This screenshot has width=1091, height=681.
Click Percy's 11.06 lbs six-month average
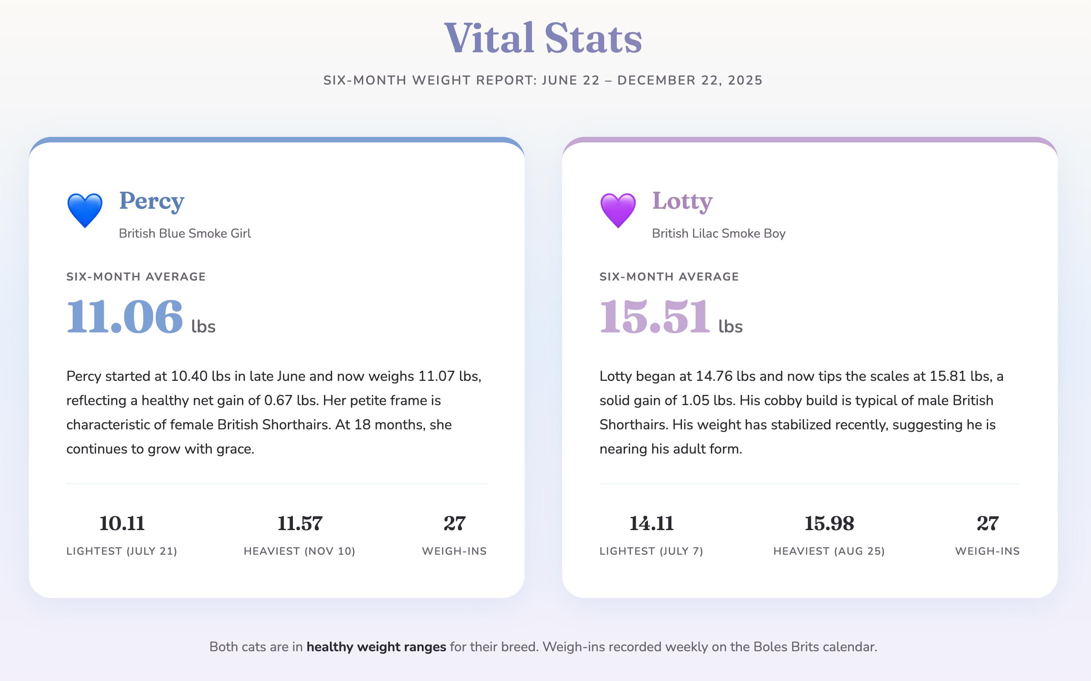point(125,317)
